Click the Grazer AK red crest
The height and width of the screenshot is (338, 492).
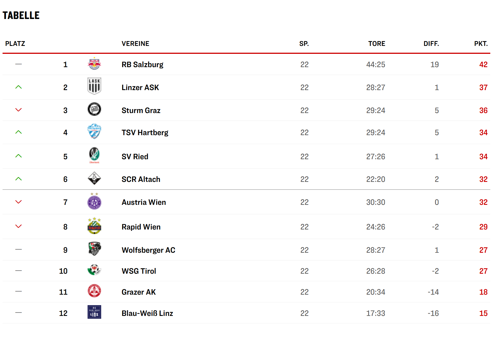94,291
